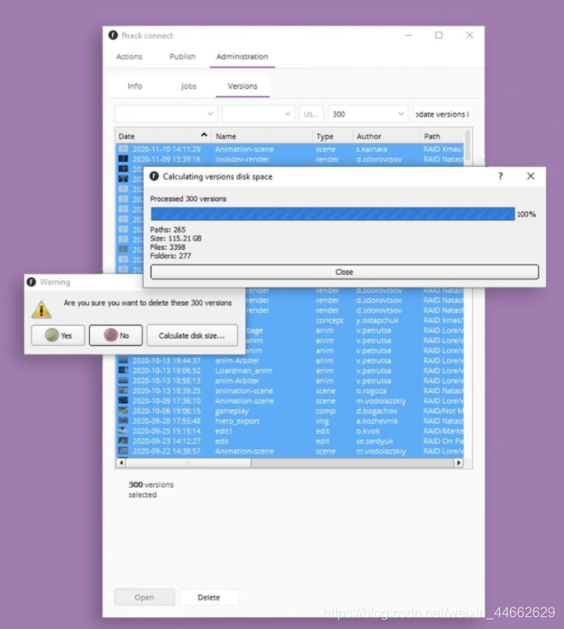Screen dimensions: 564x629
Task: Click the right arrow of horizontal scrollbar
Action: pos(459,462)
